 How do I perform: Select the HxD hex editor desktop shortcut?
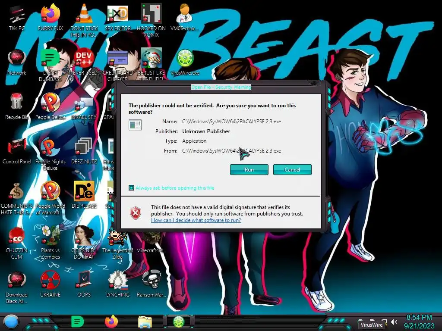coord(118,17)
